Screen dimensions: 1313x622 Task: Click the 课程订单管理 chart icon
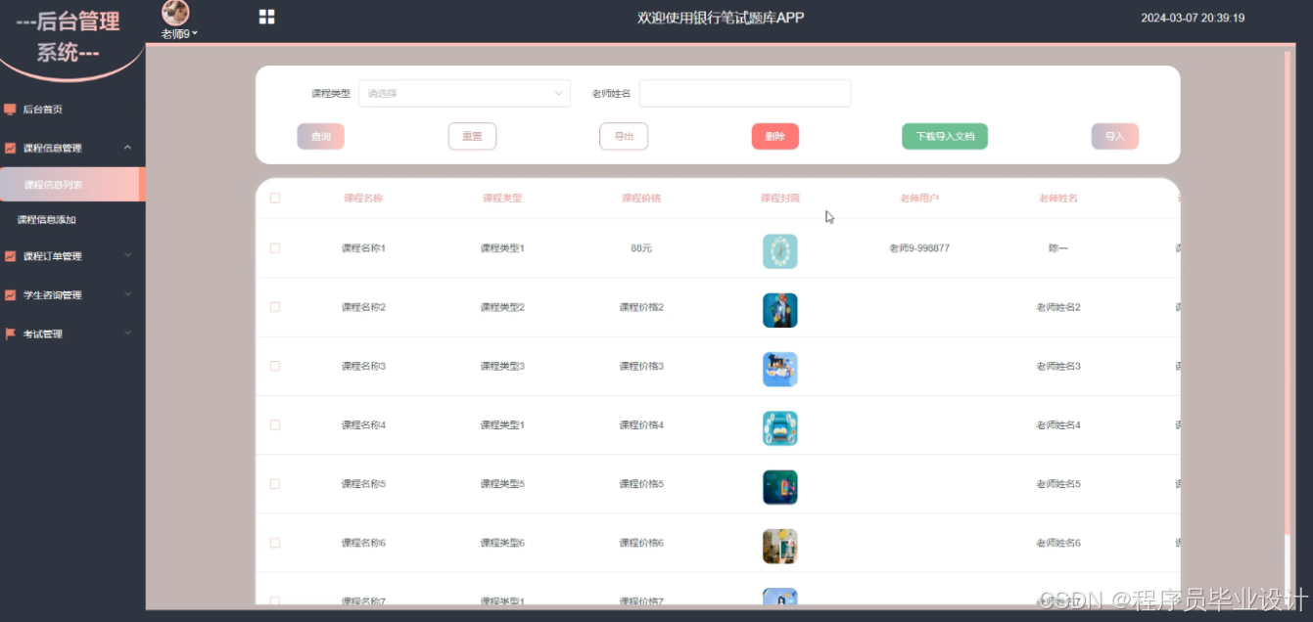coord(12,255)
